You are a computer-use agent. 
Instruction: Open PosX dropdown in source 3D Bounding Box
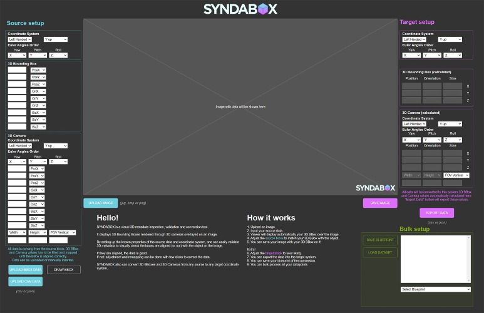[38, 70]
